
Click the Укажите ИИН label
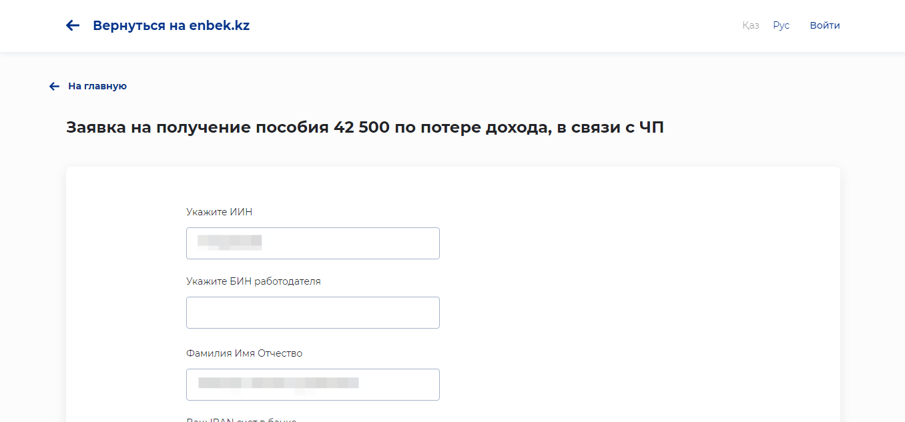(219, 212)
